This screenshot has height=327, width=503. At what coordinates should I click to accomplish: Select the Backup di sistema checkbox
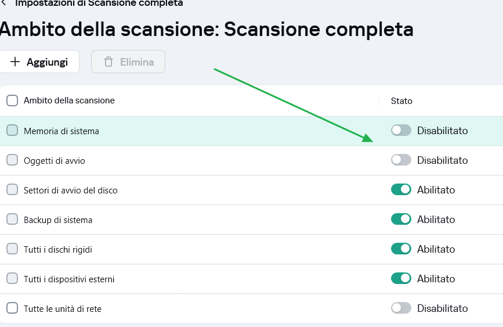click(12, 220)
